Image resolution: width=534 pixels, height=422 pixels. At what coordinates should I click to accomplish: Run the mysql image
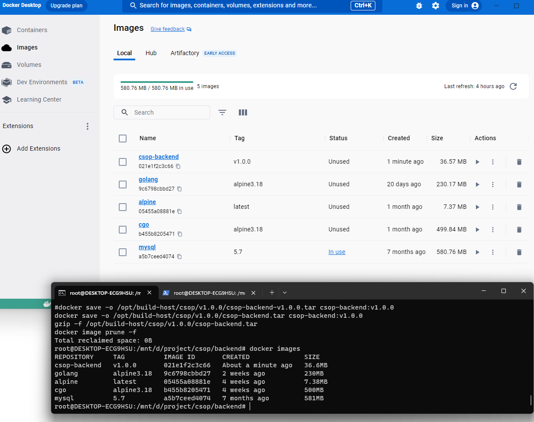pyautogui.click(x=477, y=252)
